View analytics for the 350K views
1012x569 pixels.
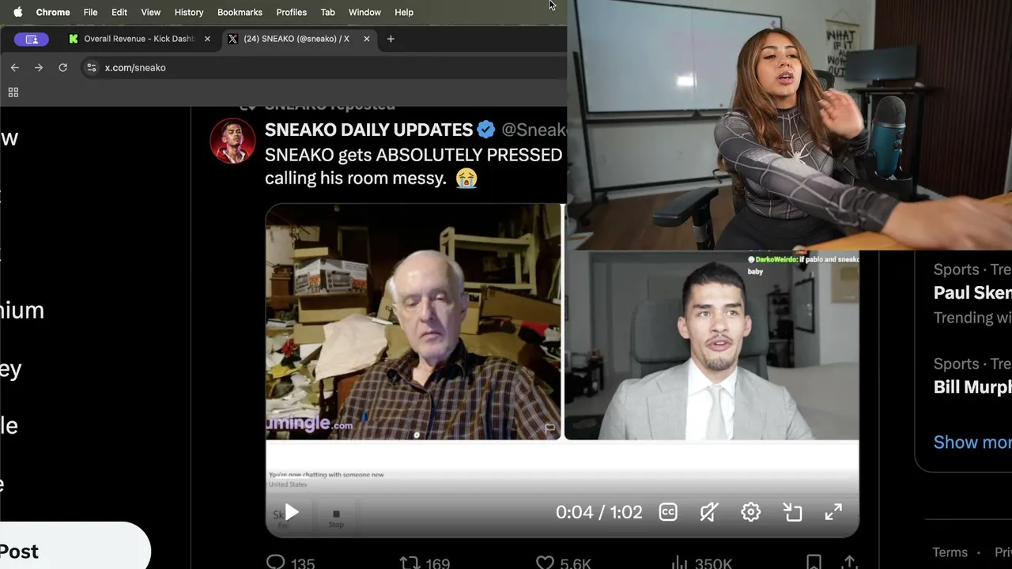(x=701, y=563)
